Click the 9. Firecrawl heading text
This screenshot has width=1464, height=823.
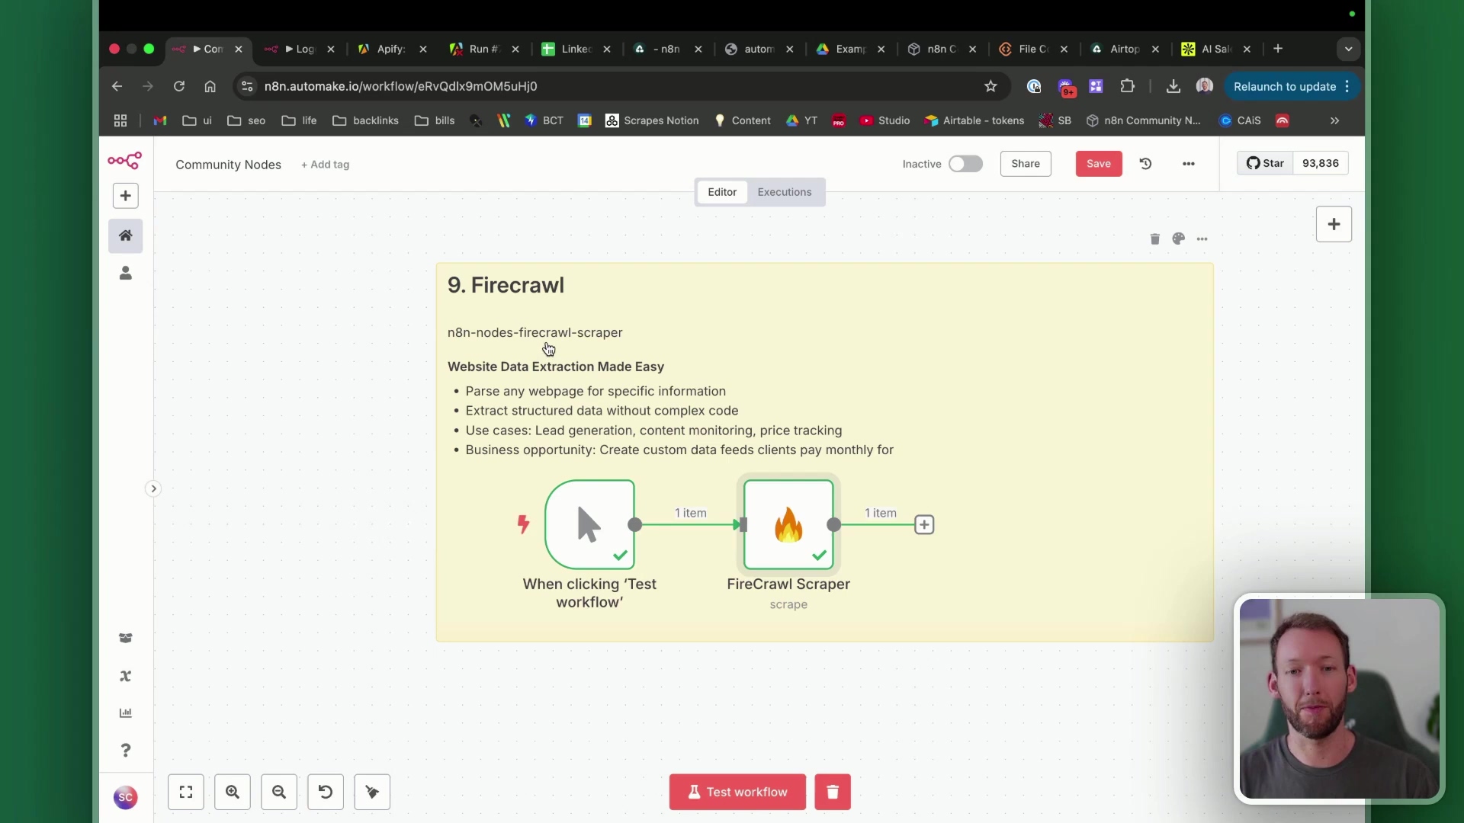(506, 285)
